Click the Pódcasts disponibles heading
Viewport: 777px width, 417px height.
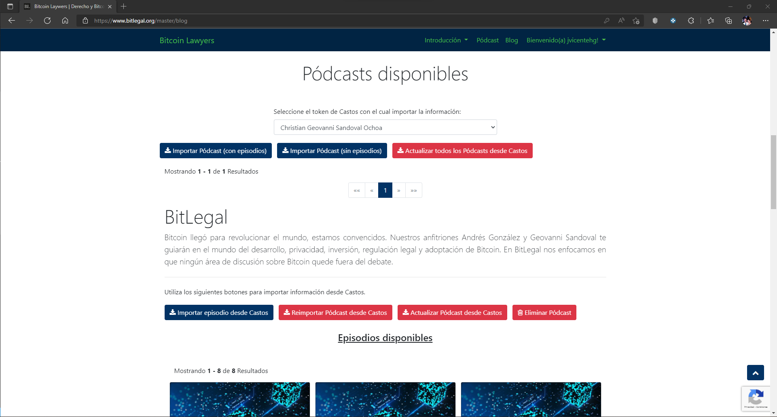(385, 74)
